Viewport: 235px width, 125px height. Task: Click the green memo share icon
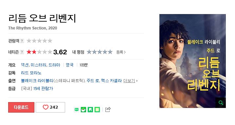pos(97,110)
